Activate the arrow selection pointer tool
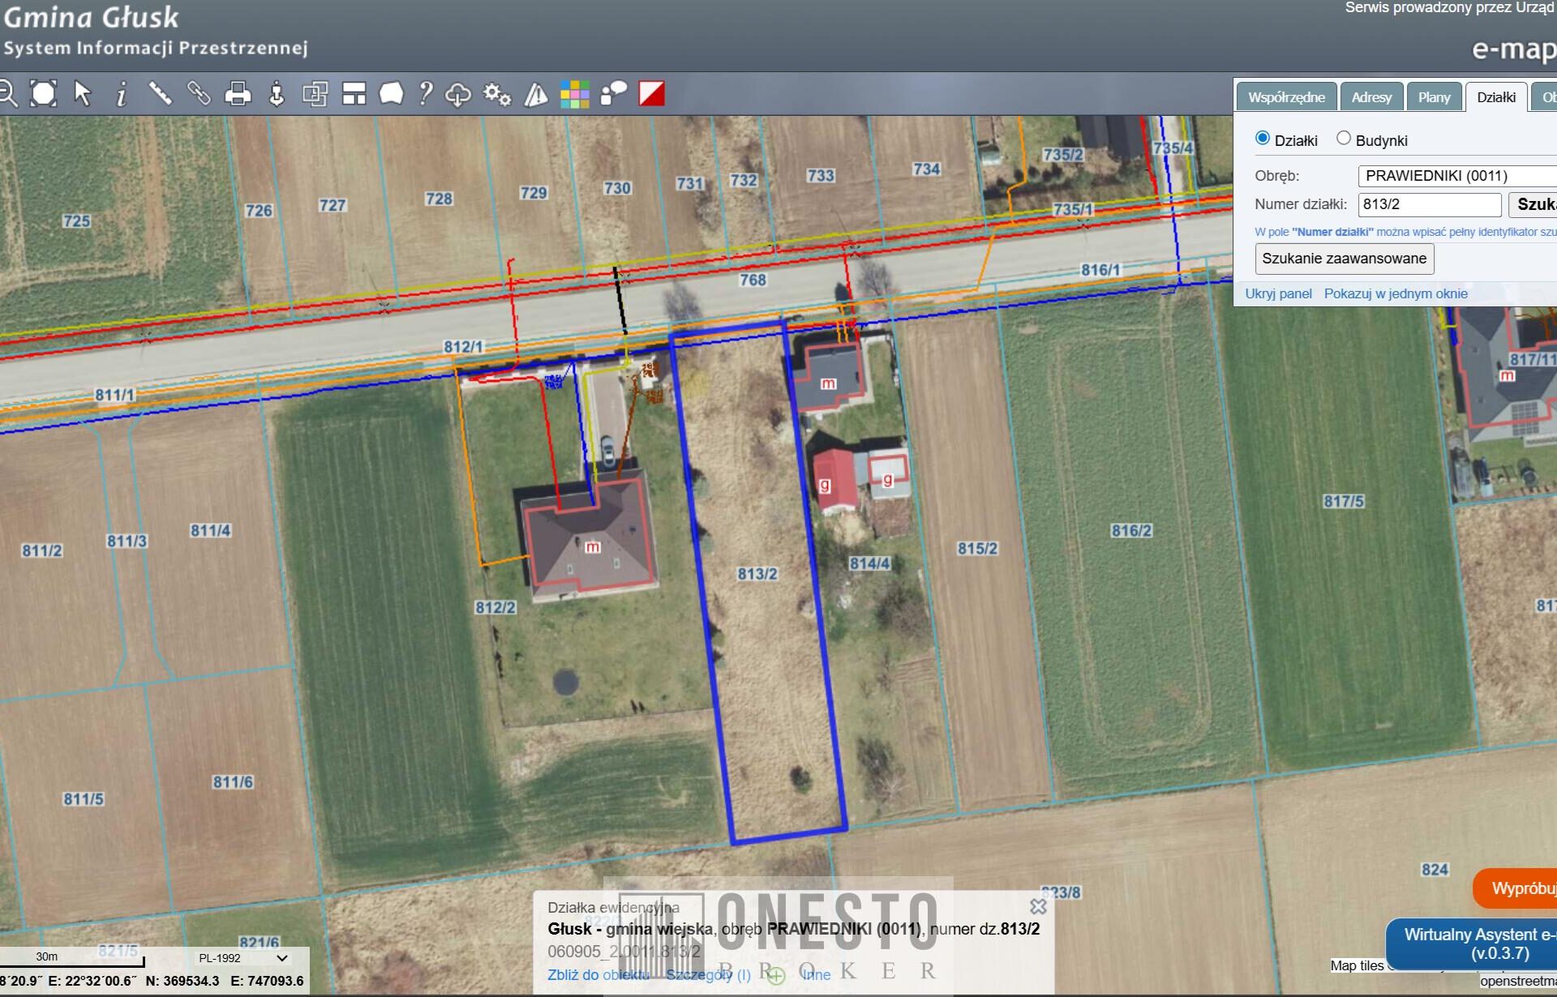Screen dimensions: 1557x997 pyautogui.click(x=83, y=94)
